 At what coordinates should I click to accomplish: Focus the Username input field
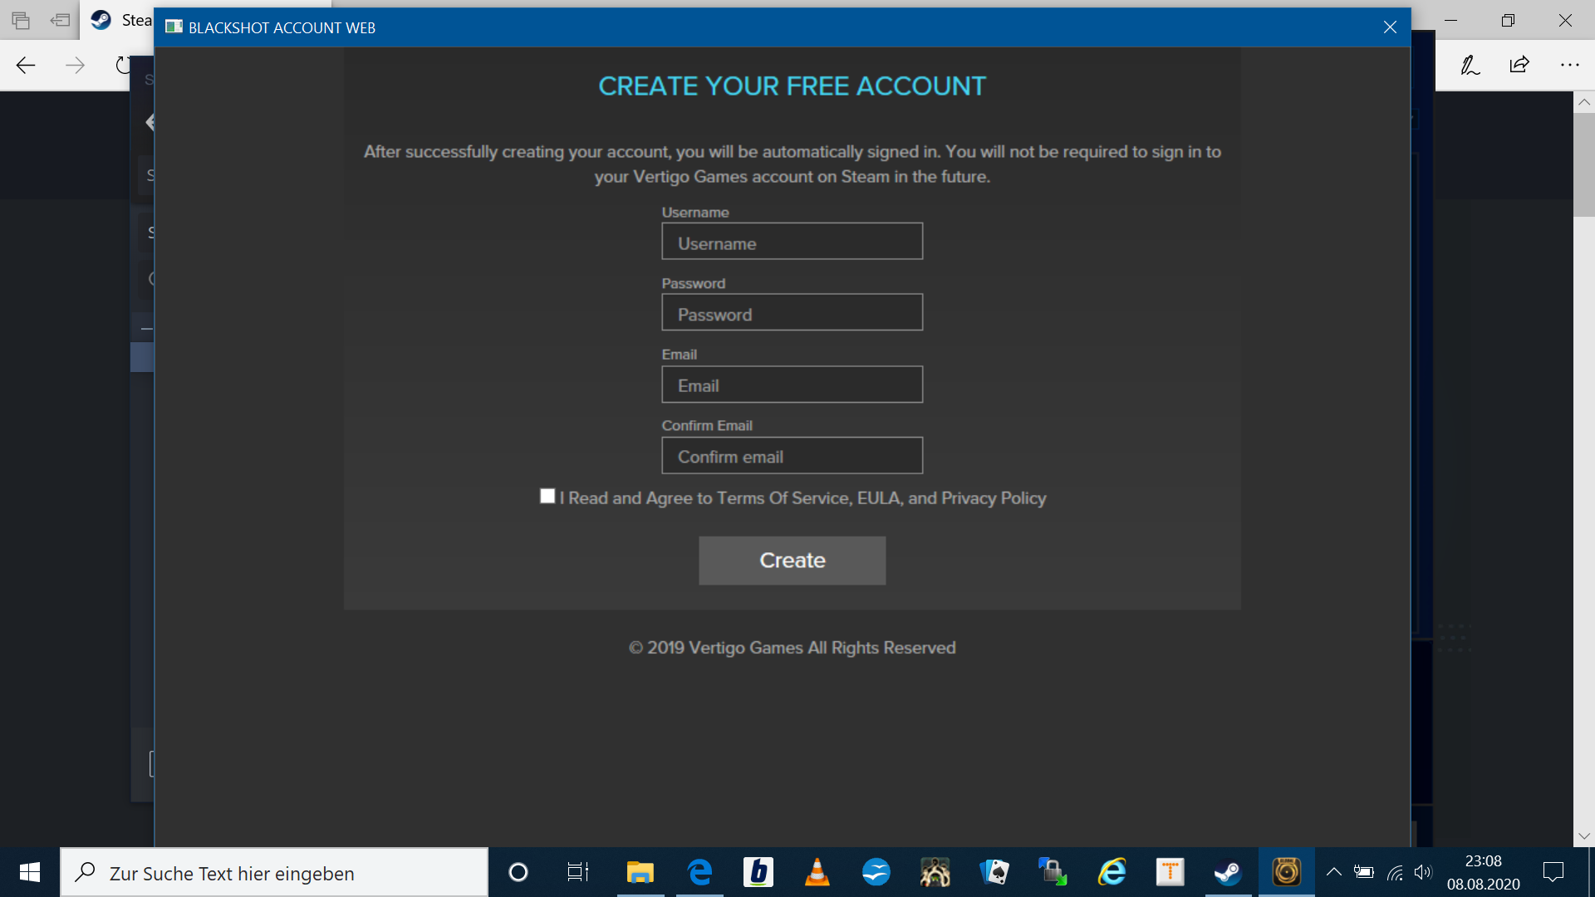(792, 242)
